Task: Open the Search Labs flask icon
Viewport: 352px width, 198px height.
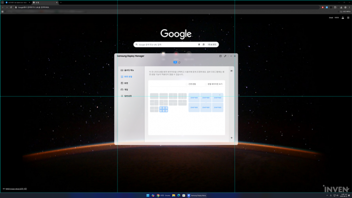Action: (x=343, y=18)
